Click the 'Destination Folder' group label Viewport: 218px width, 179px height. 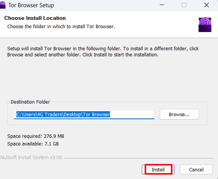point(30,102)
